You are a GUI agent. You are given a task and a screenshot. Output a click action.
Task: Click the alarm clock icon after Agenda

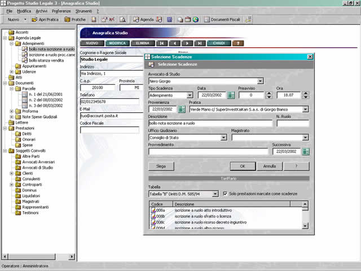coord(159,20)
